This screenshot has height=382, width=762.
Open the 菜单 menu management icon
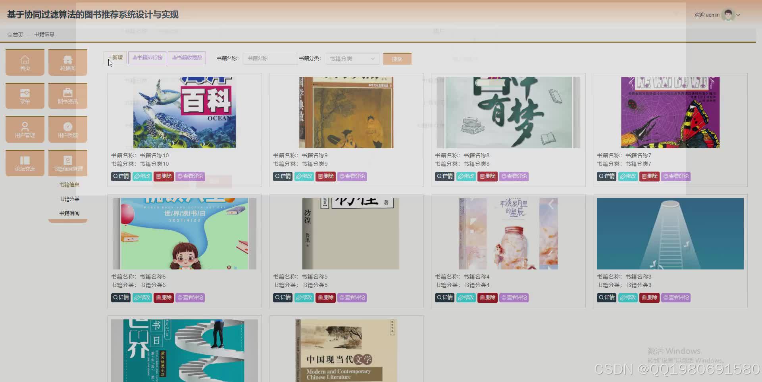click(25, 95)
